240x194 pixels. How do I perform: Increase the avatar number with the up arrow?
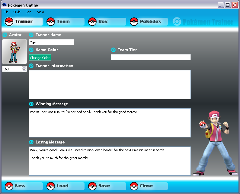(x=24, y=68)
